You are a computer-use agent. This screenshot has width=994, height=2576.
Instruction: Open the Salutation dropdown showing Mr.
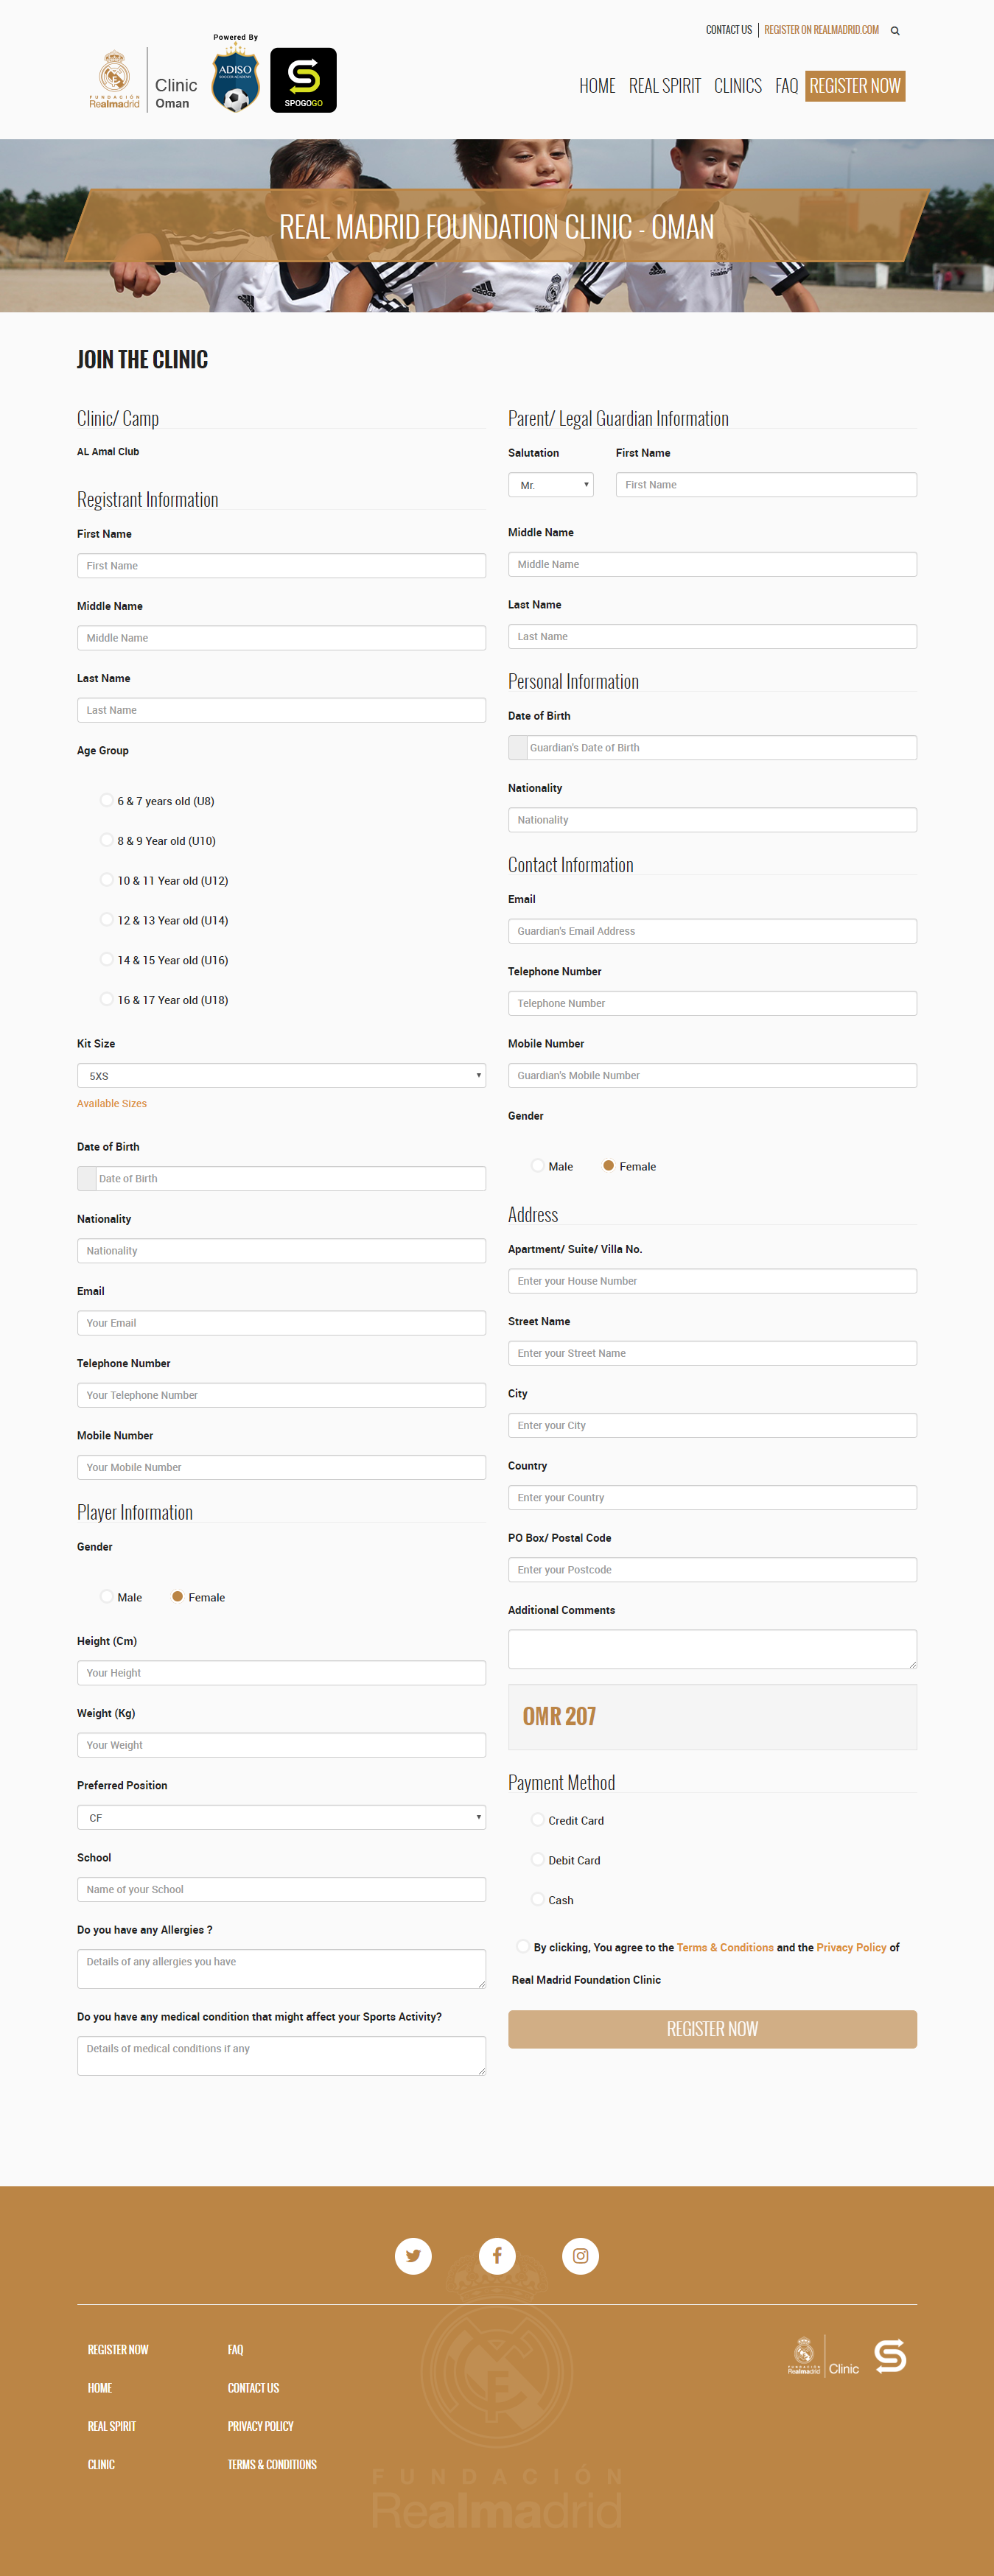551,485
